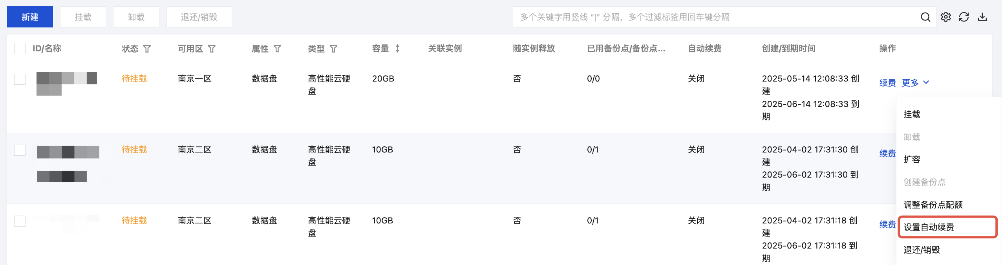Refresh the disk list
Image resolution: width=1002 pixels, height=265 pixels.
pos(964,17)
